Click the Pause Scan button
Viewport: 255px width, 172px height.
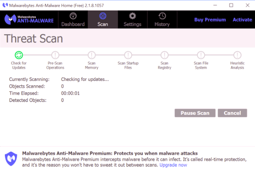(195, 113)
